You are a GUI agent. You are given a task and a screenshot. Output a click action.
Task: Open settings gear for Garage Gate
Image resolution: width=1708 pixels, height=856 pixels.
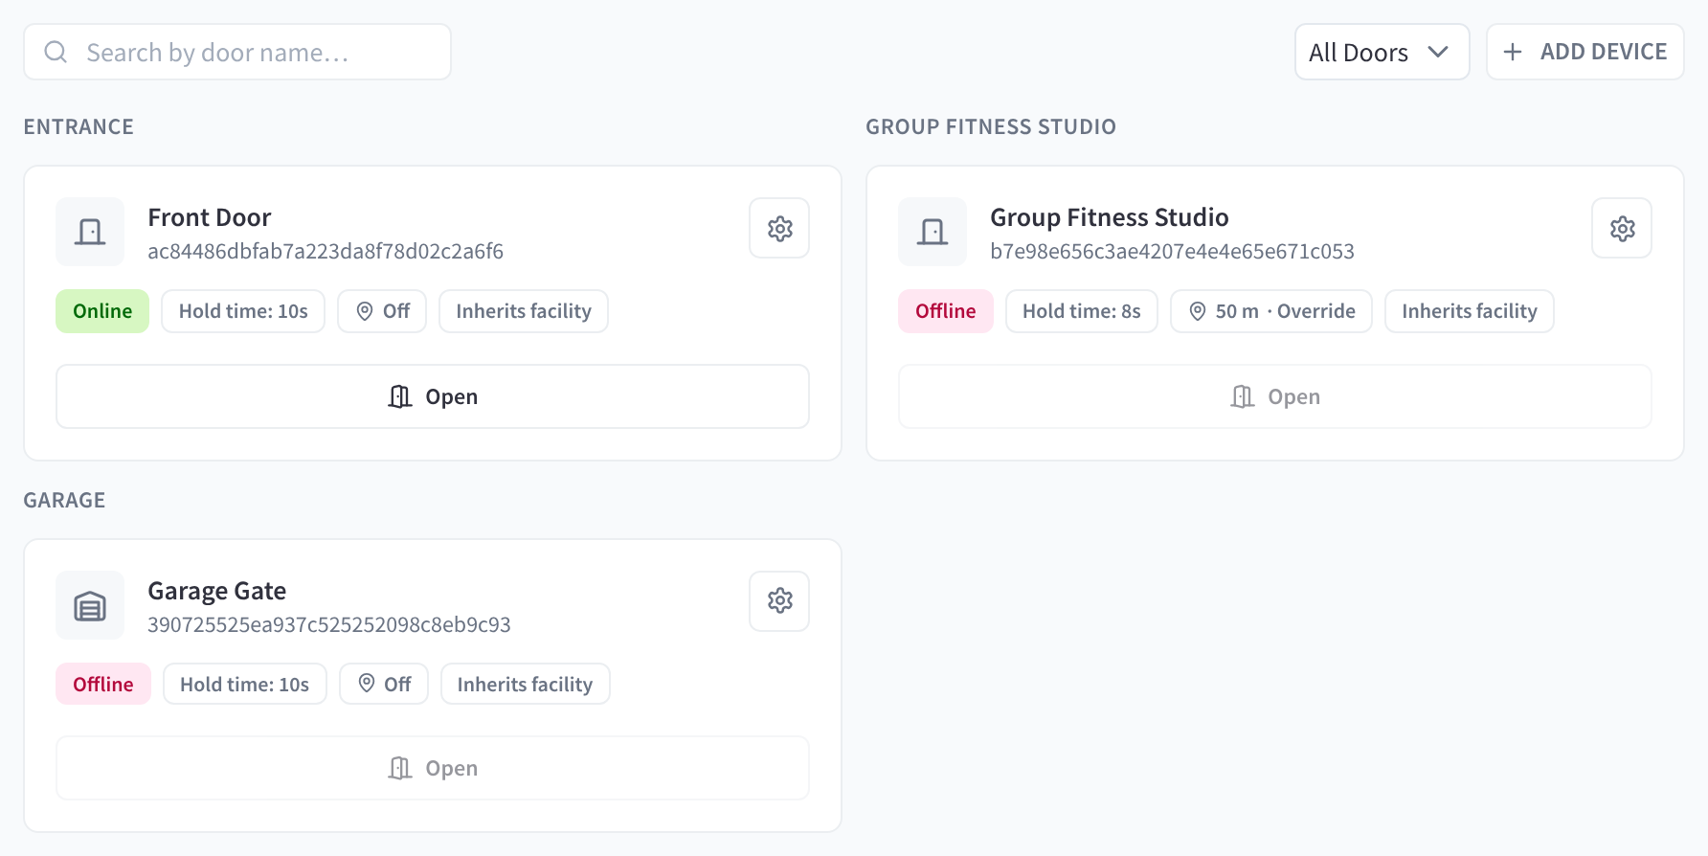click(x=779, y=601)
